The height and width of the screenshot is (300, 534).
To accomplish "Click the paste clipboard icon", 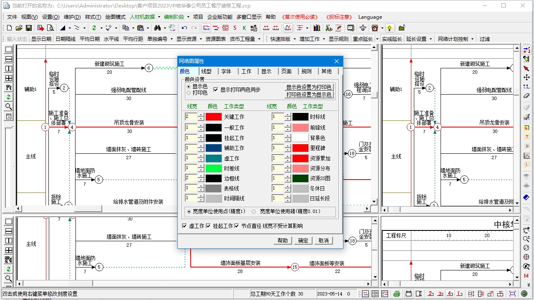I will point(141,28).
